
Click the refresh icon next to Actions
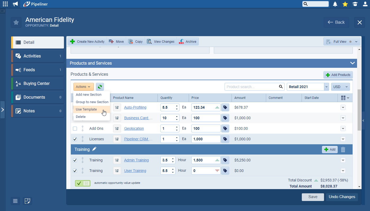pos(100,87)
